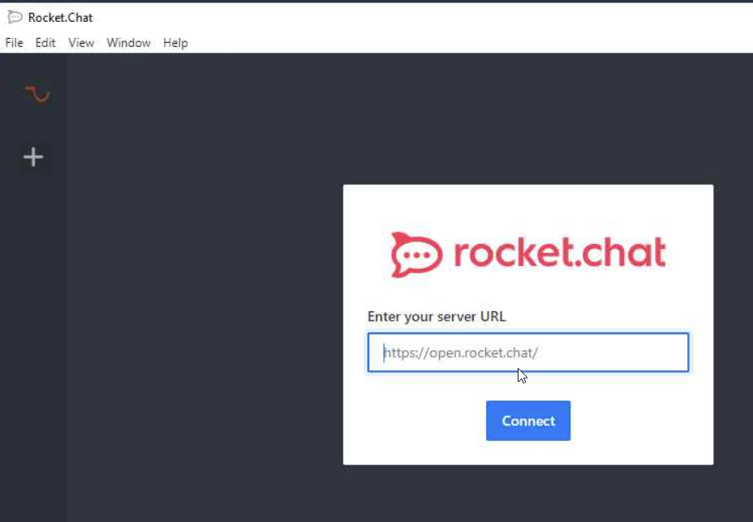Open the Help menu

pyautogui.click(x=175, y=43)
